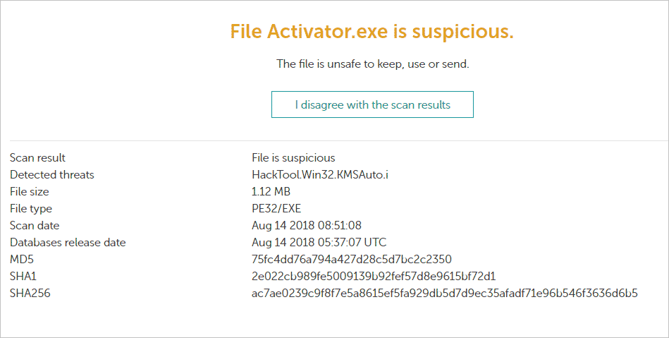Click 'The file is unsafe to keep' message
Screen dimensions: 669x338
(372, 64)
